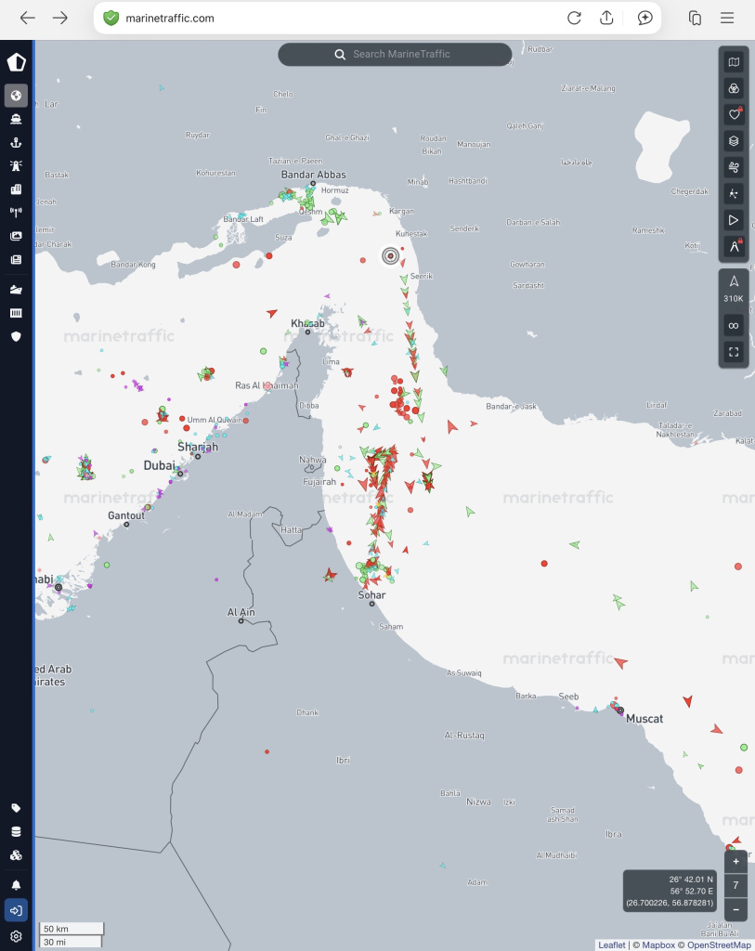Screen dimensions: 755x951
Task: Open the browser hamburger menu
Action: point(727,19)
